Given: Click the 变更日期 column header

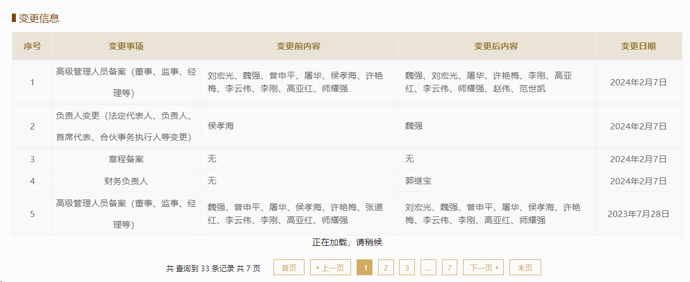Looking at the screenshot, I should (638, 46).
